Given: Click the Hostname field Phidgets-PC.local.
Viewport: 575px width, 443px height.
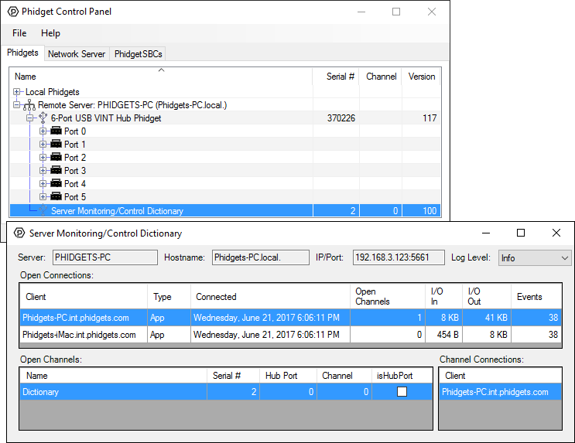Looking at the screenshot, I should [x=260, y=257].
